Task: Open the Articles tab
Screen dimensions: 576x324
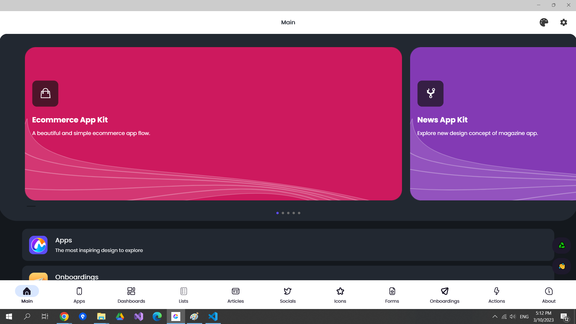Action: coord(235,295)
